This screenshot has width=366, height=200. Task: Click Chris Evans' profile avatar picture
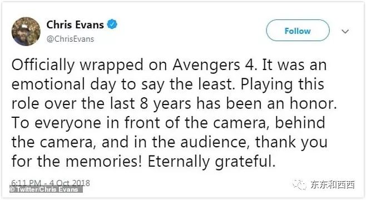pyautogui.click(x=26, y=31)
